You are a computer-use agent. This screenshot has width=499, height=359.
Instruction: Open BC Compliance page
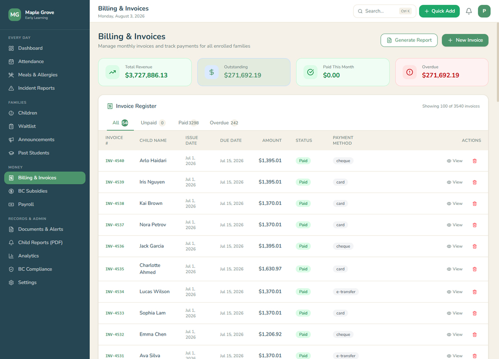(45, 269)
